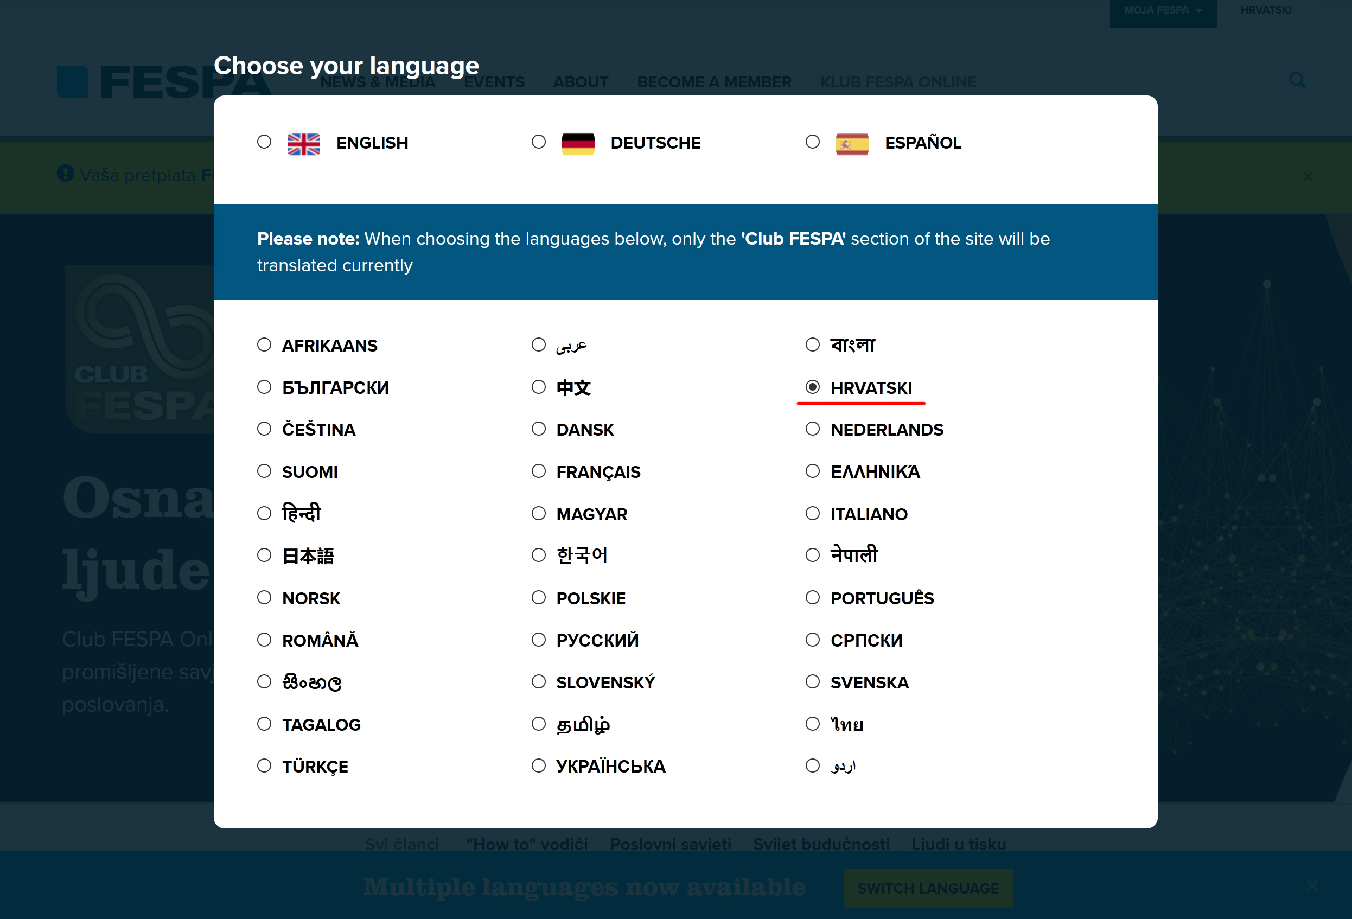The width and height of the screenshot is (1352, 919).
Task: Pick the Svenska radio option
Action: 813,682
